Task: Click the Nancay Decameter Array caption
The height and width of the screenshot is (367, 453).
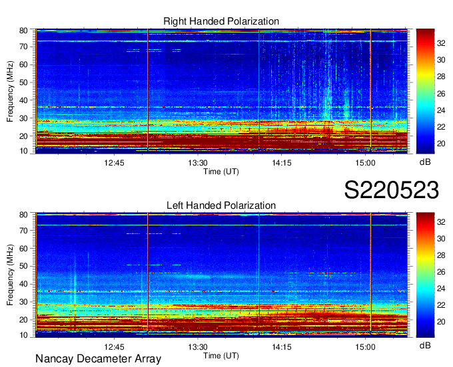Action: pyautogui.click(x=98, y=359)
